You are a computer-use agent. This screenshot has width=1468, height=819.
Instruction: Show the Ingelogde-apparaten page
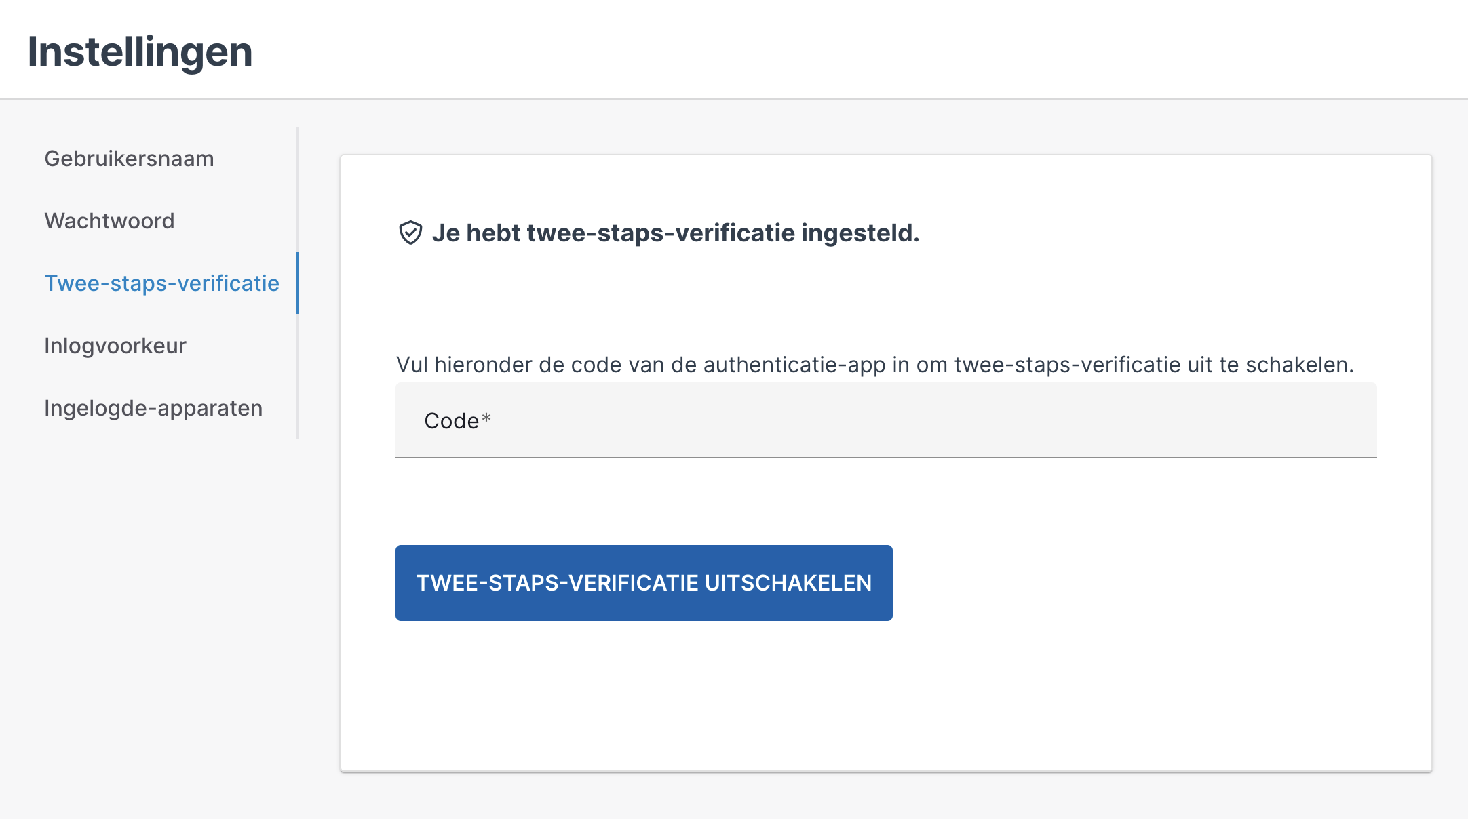coord(153,408)
